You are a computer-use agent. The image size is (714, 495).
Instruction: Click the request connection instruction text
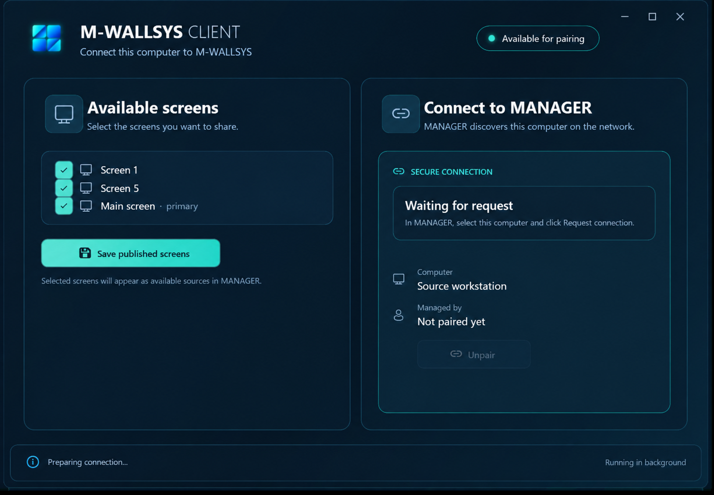point(519,223)
